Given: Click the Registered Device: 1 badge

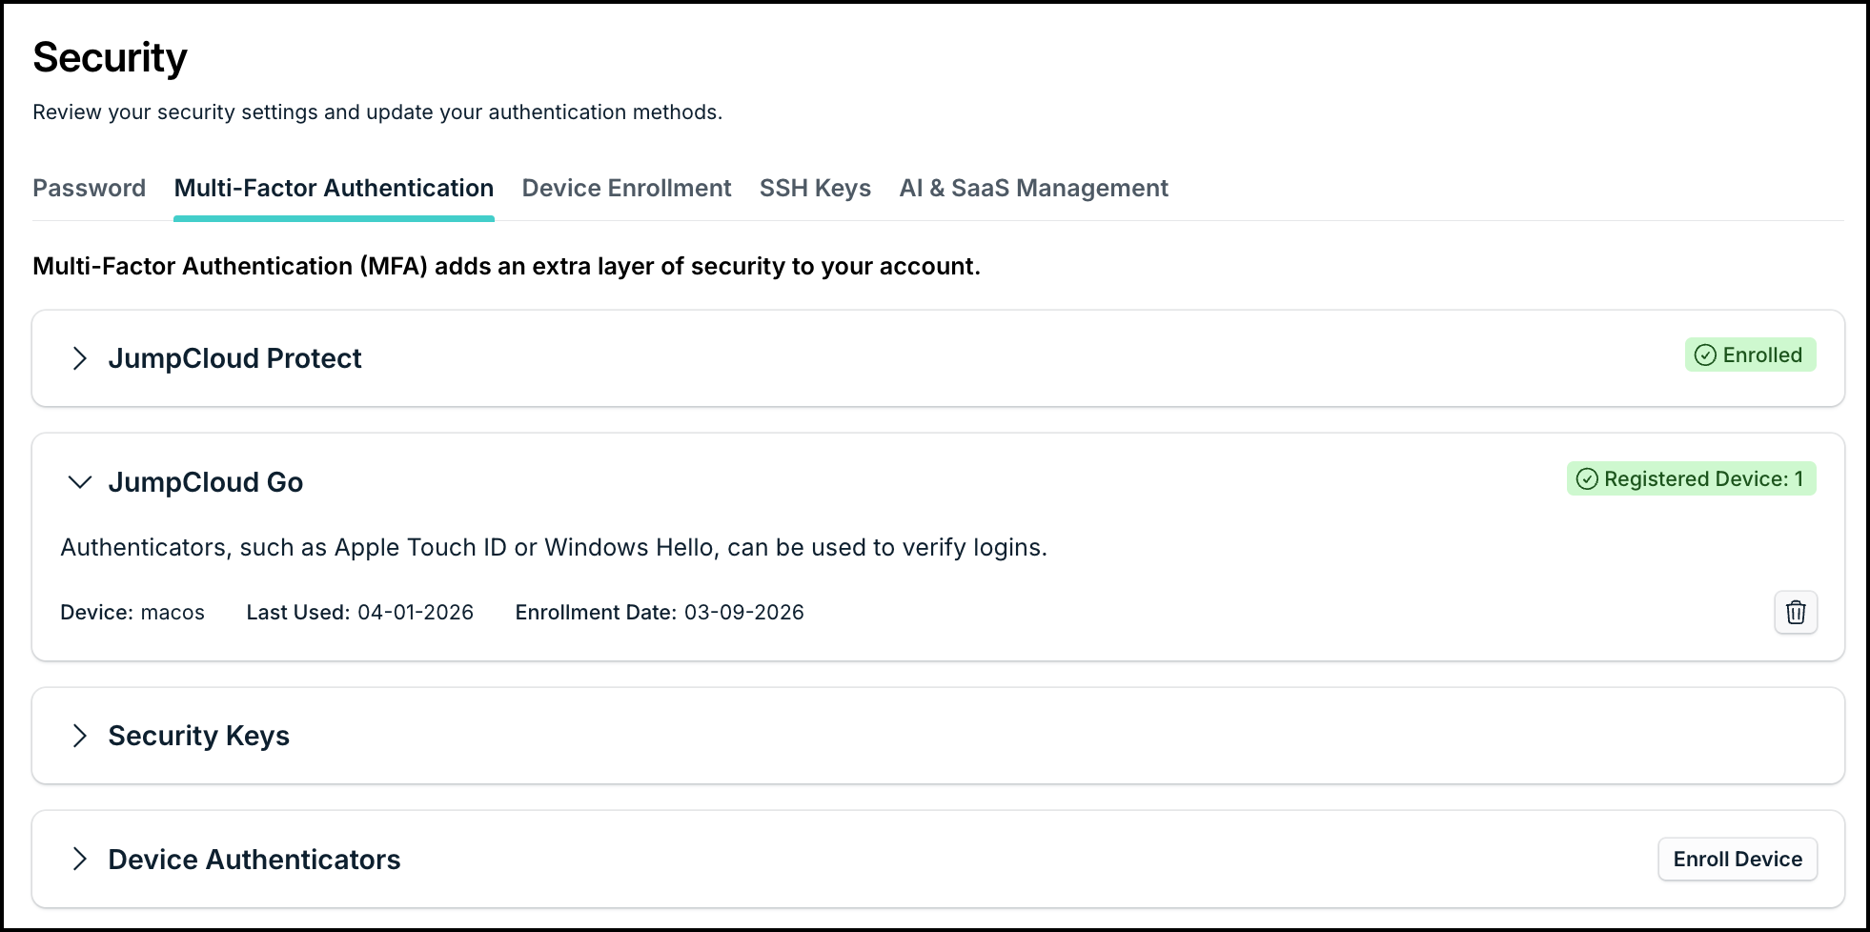Looking at the screenshot, I should coord(1692,478).
